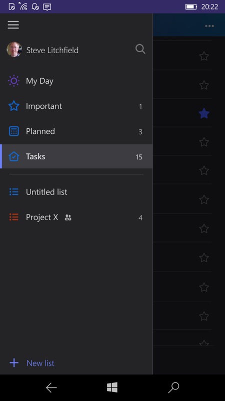Open the search magnifier beside Steve Litchfield

tap(140, 49)
